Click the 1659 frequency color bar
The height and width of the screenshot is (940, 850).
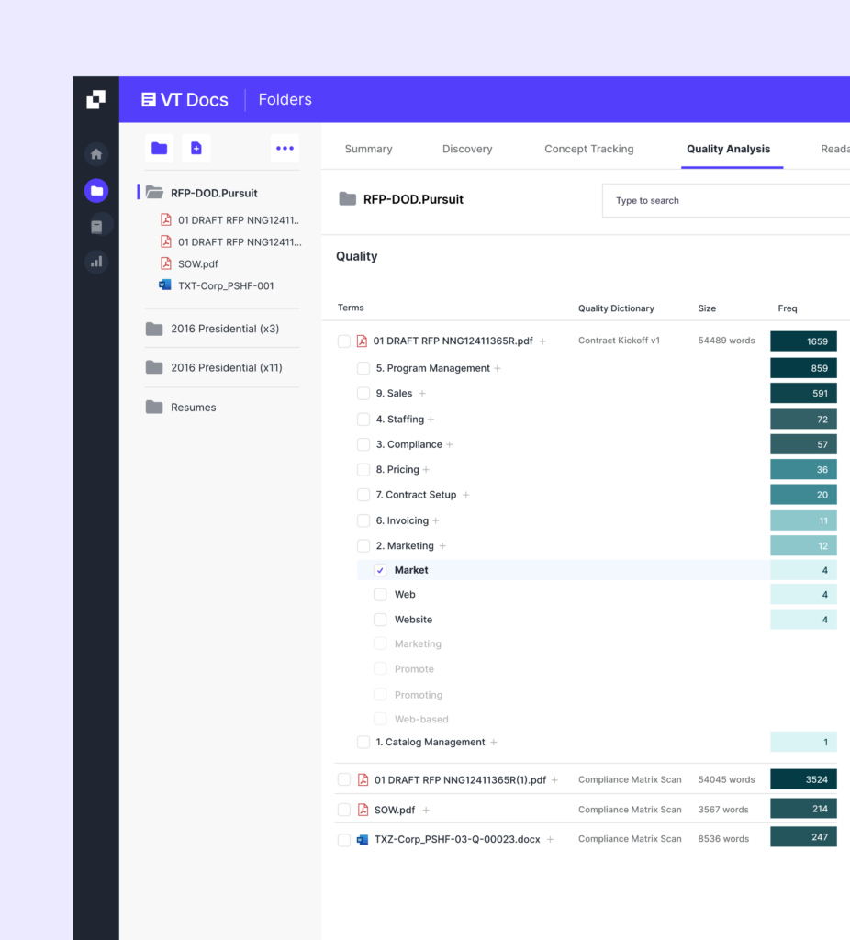coord(803,341)
